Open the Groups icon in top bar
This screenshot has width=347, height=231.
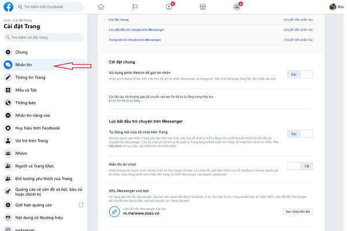tap(237, 7)
